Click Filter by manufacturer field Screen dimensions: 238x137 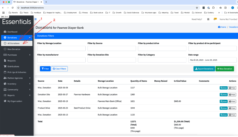[x=61, y=60]
